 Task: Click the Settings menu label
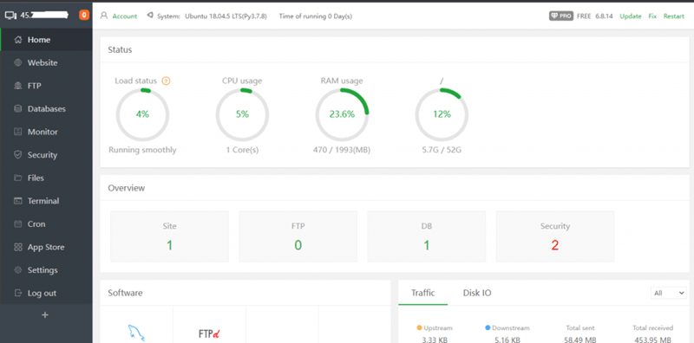tap(43, 270)
